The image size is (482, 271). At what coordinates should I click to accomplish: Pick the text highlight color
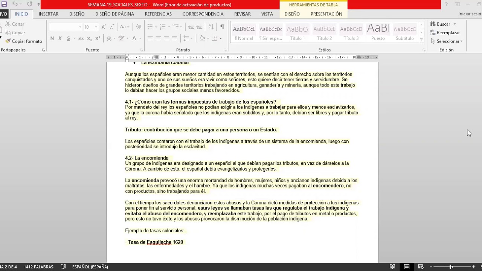pyautogui.click(x=121, y=38)
